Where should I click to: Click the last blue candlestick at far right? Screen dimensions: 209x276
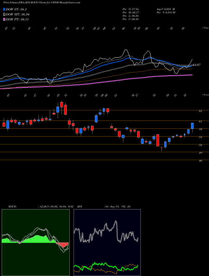coord(192,126)
